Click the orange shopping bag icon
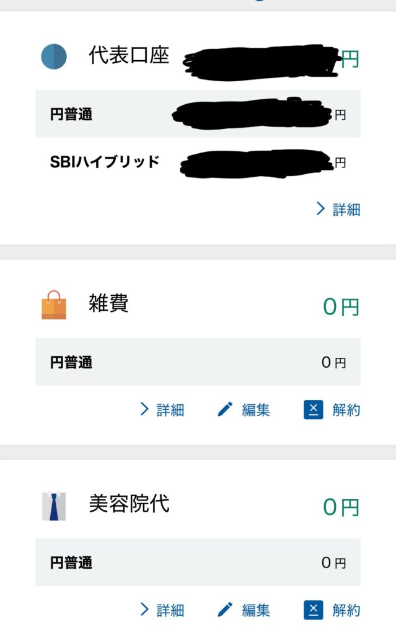Screen dimensions: 396x635 tap(54, 305)
